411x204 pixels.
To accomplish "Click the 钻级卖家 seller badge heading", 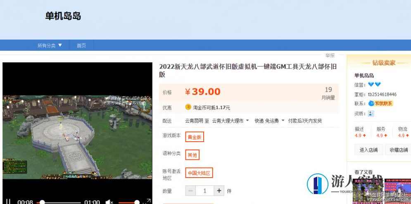I will [x=384, y=63].
